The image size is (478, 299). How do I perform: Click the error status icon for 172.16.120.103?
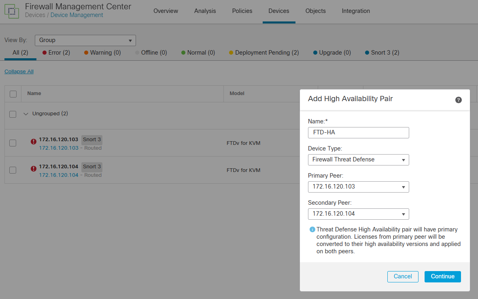pos(34,142)
